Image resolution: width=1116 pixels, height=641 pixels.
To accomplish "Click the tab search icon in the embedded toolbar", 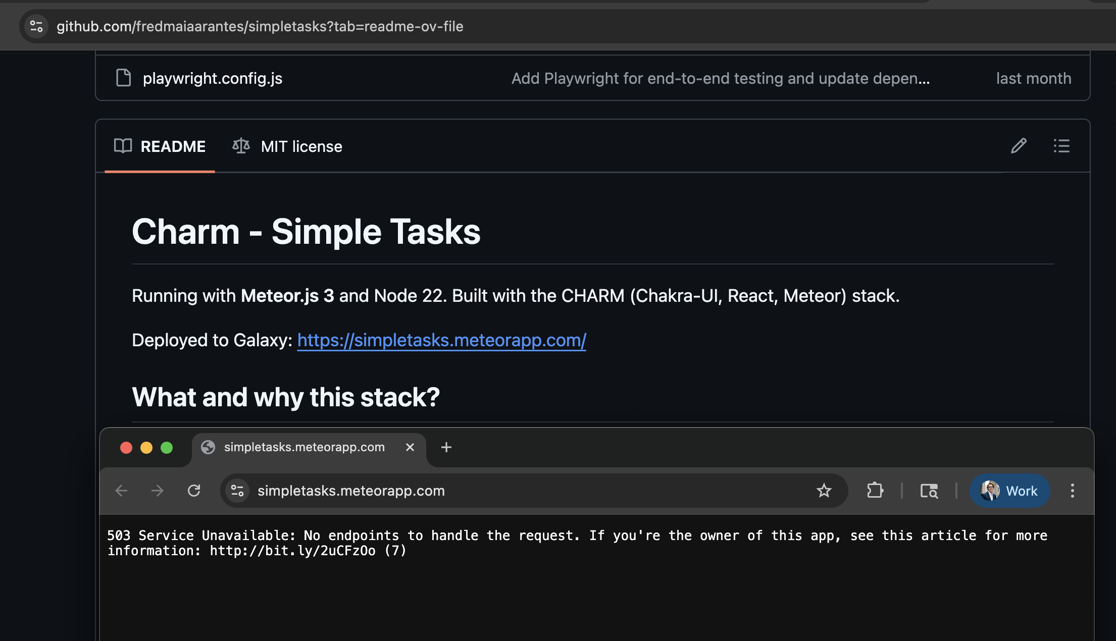I will coord(929,491).
